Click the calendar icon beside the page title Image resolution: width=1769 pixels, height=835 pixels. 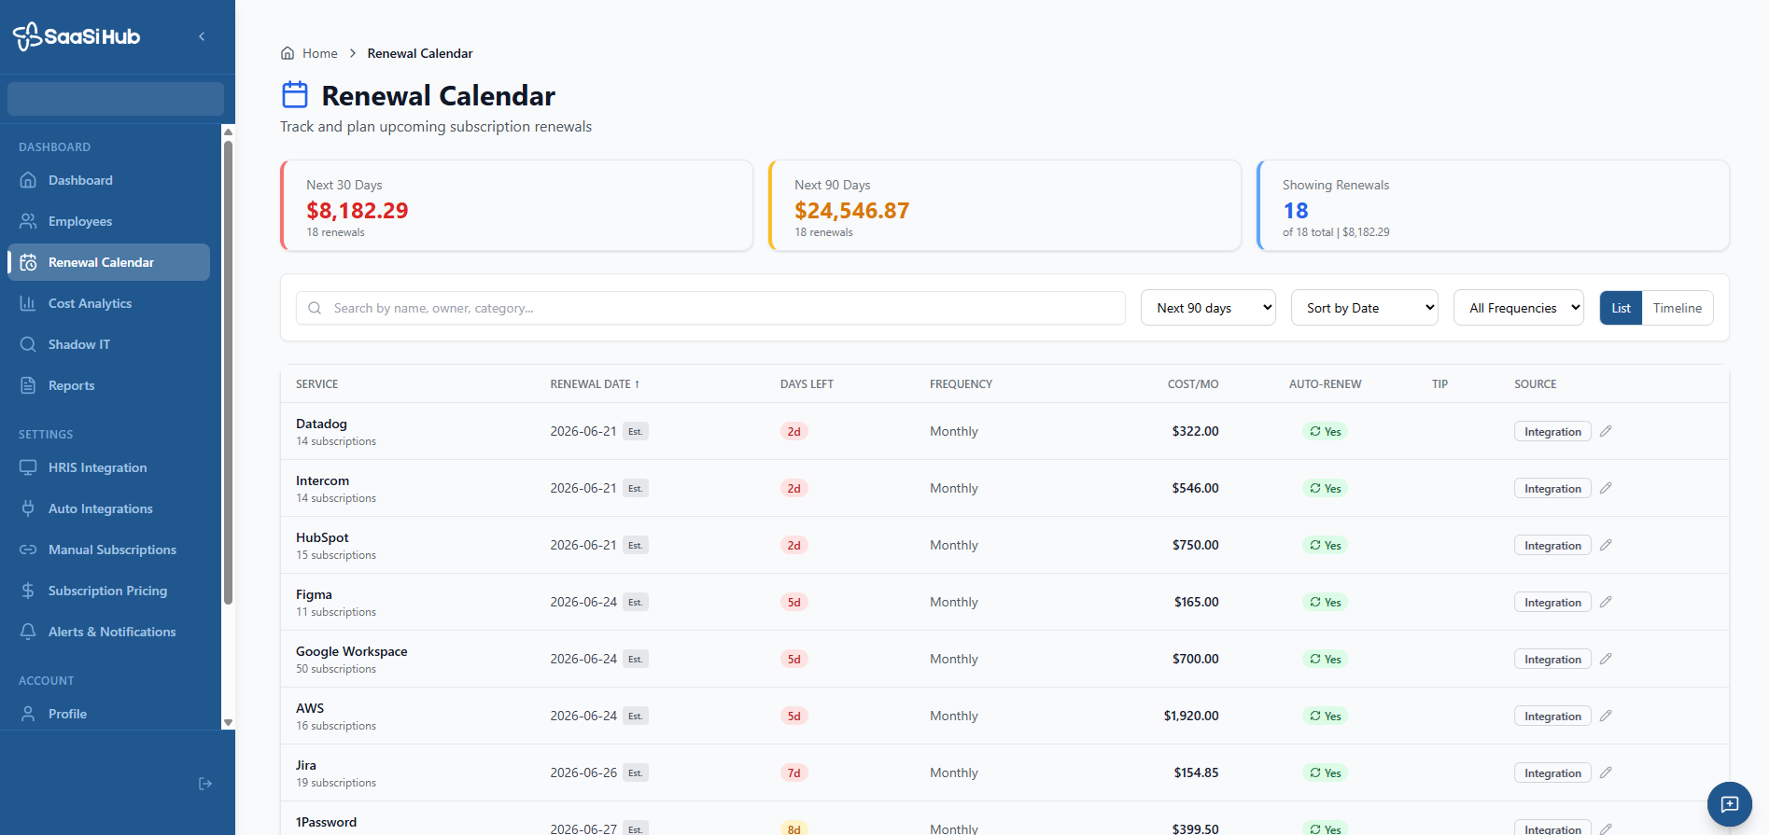295,94
